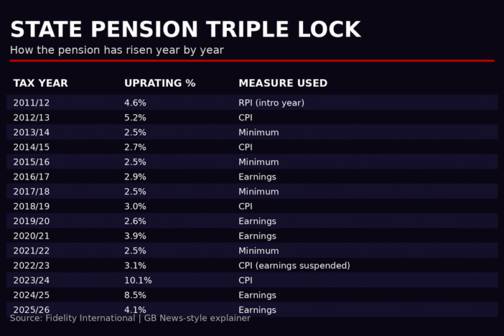The width and height of the screenshot is (504, 336).
Task: Select the MEASURE USED column header
Action: [x=283, y=83]
